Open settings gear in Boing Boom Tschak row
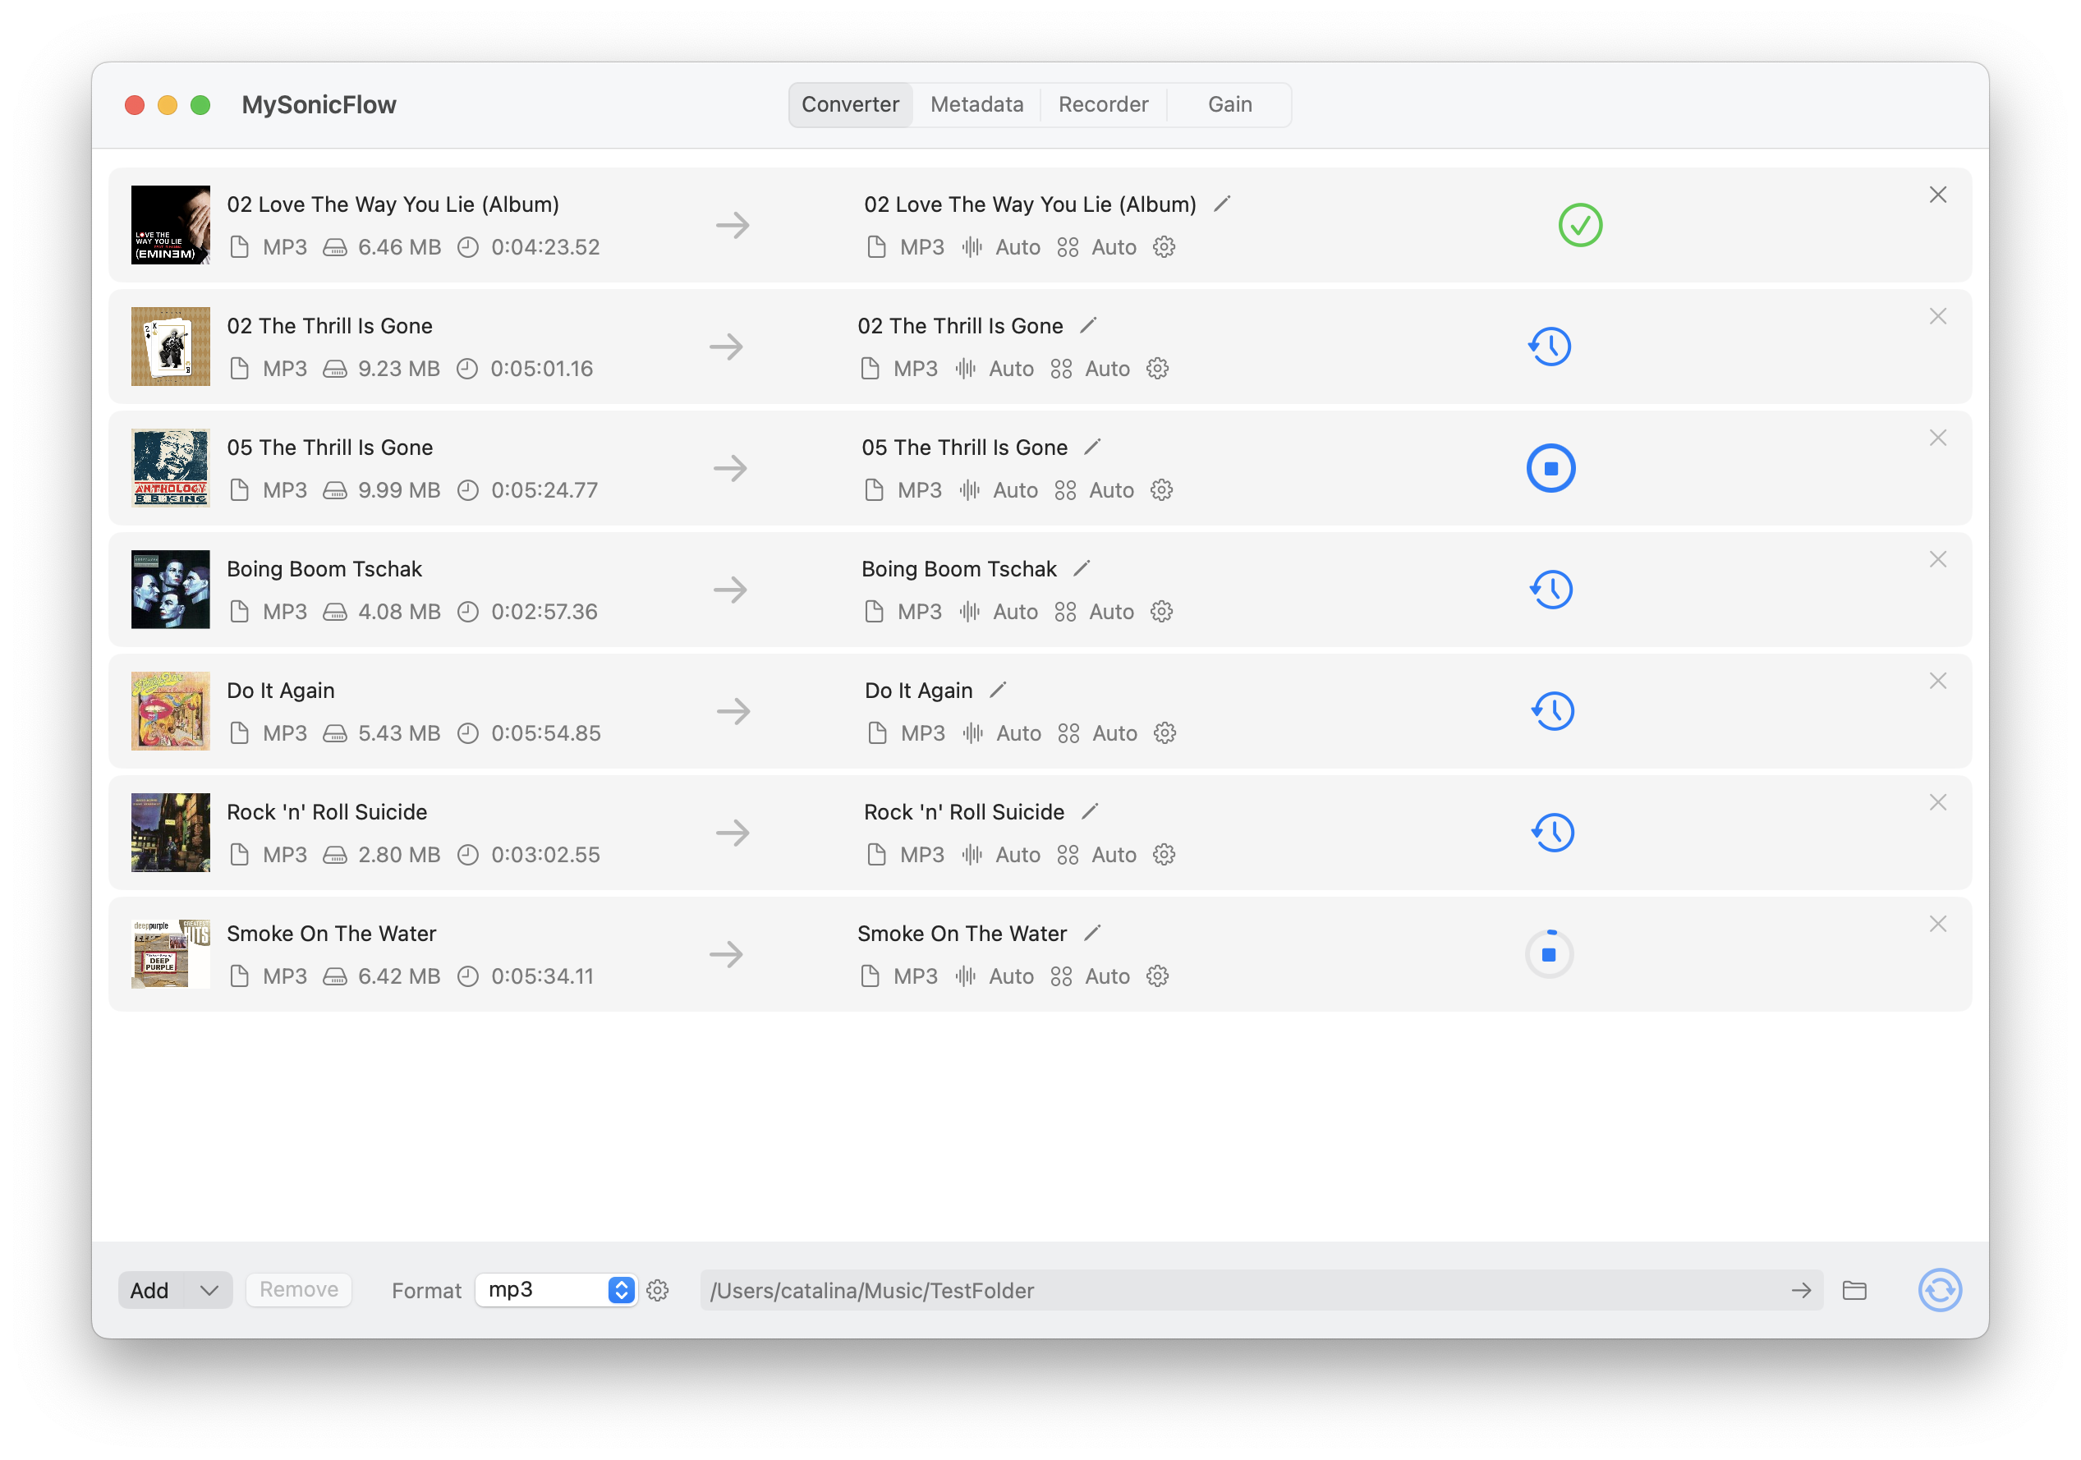The height and width of the screenshot is (1460, 2081). coord(1162,612)
